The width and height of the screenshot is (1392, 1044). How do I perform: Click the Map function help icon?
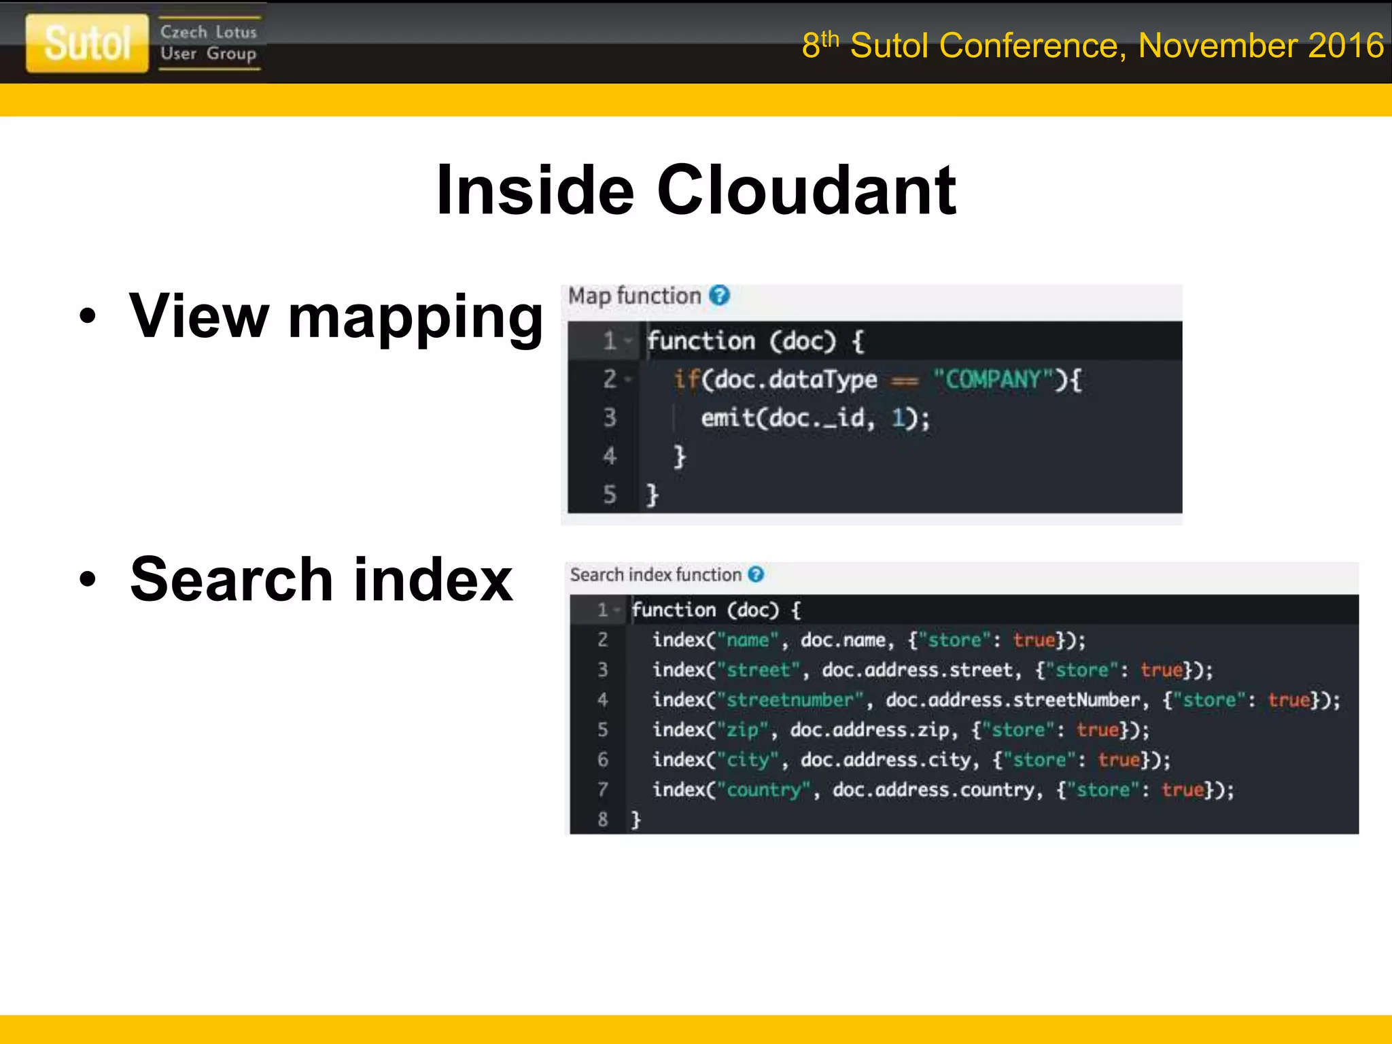point(718,296)
